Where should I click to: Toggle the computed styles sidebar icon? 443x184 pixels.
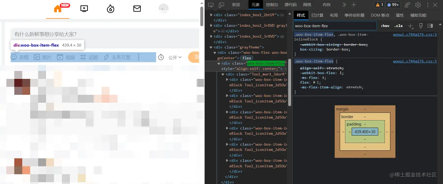pos(430,26)
